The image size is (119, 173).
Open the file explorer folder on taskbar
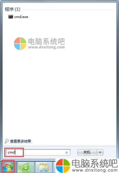click(44, 167)
